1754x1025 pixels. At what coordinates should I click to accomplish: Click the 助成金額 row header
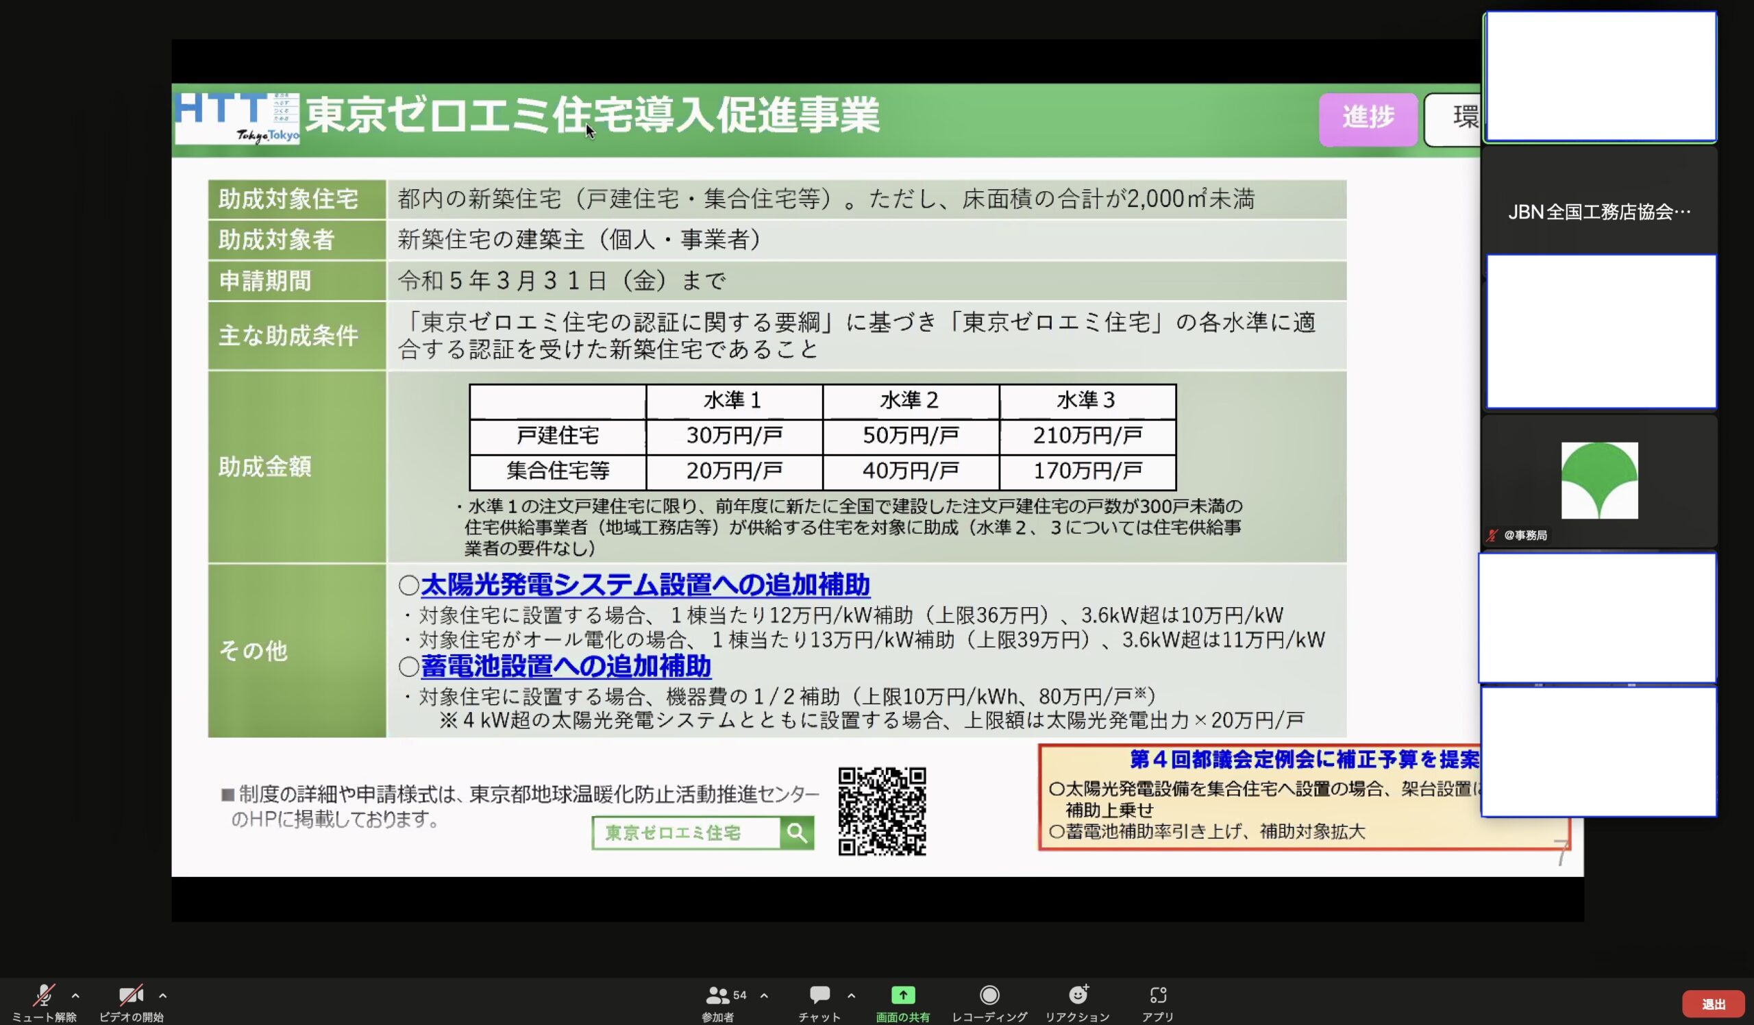coord(297,467)
